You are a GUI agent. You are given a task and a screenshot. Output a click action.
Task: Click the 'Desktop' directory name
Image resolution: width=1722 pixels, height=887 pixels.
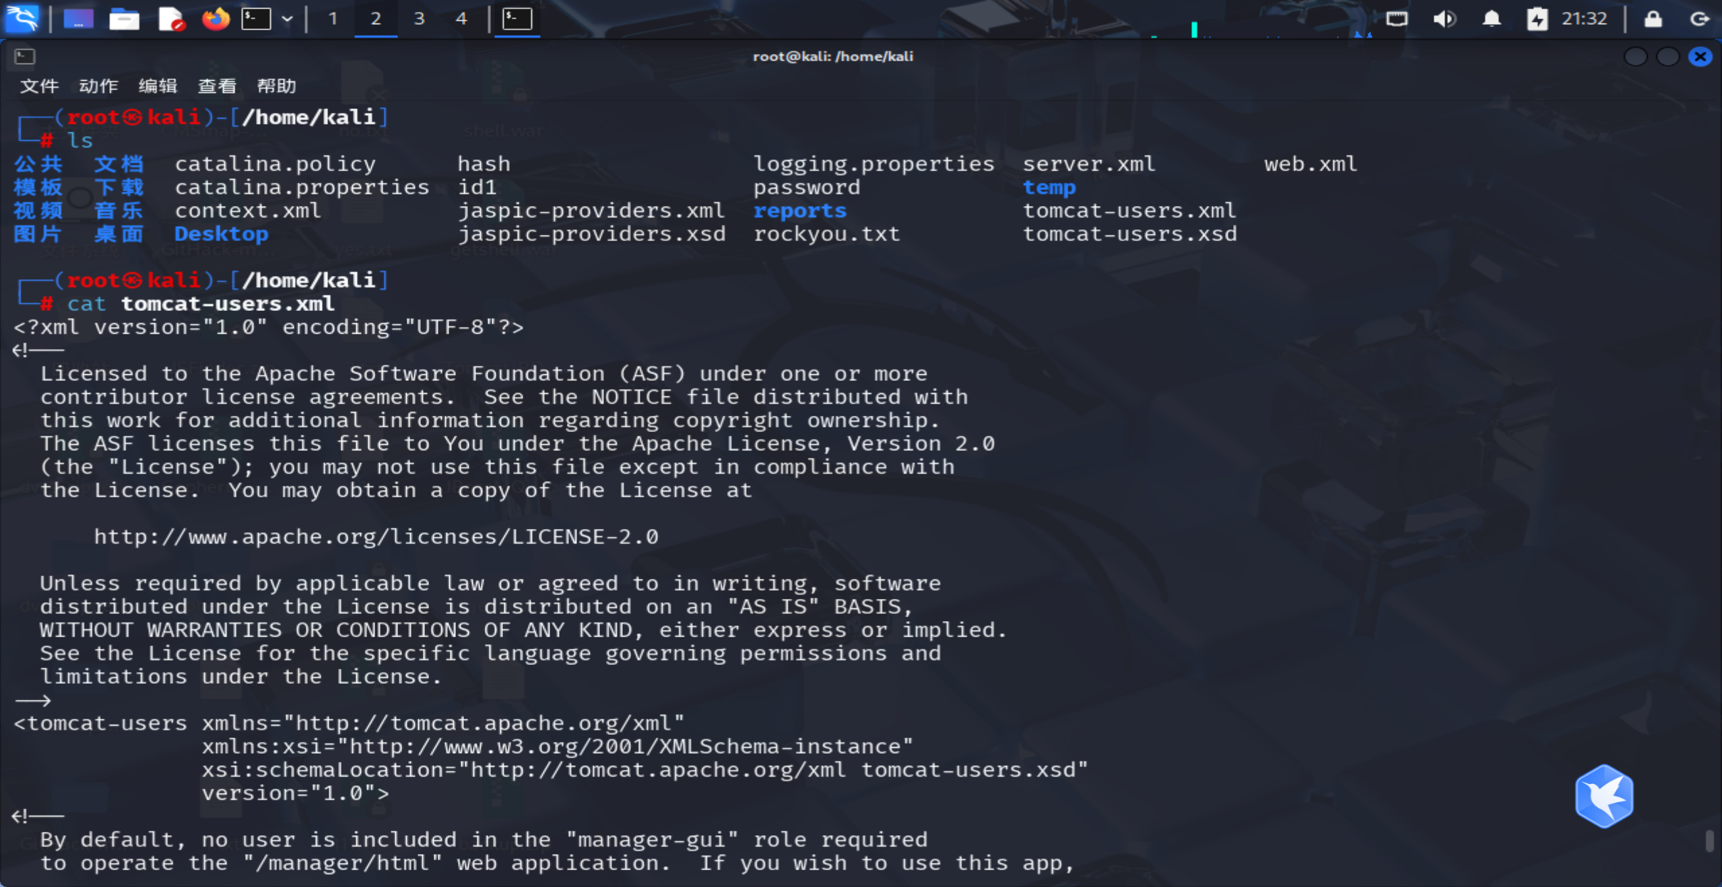pyautogui.click(x=222, y=234)
